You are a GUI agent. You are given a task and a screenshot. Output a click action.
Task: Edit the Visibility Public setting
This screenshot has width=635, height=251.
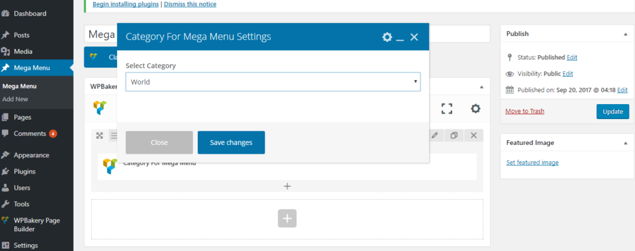(567, 73)
